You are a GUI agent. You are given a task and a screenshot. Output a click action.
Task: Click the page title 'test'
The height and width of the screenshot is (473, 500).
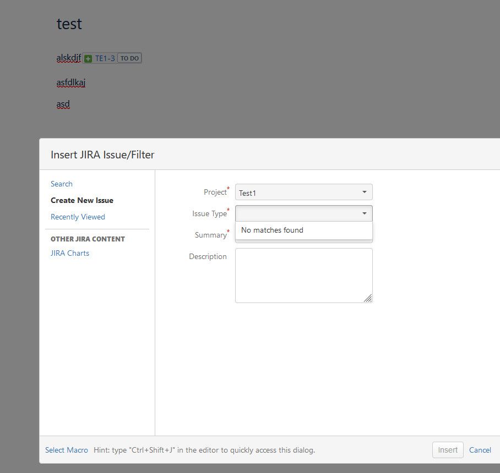69,24
